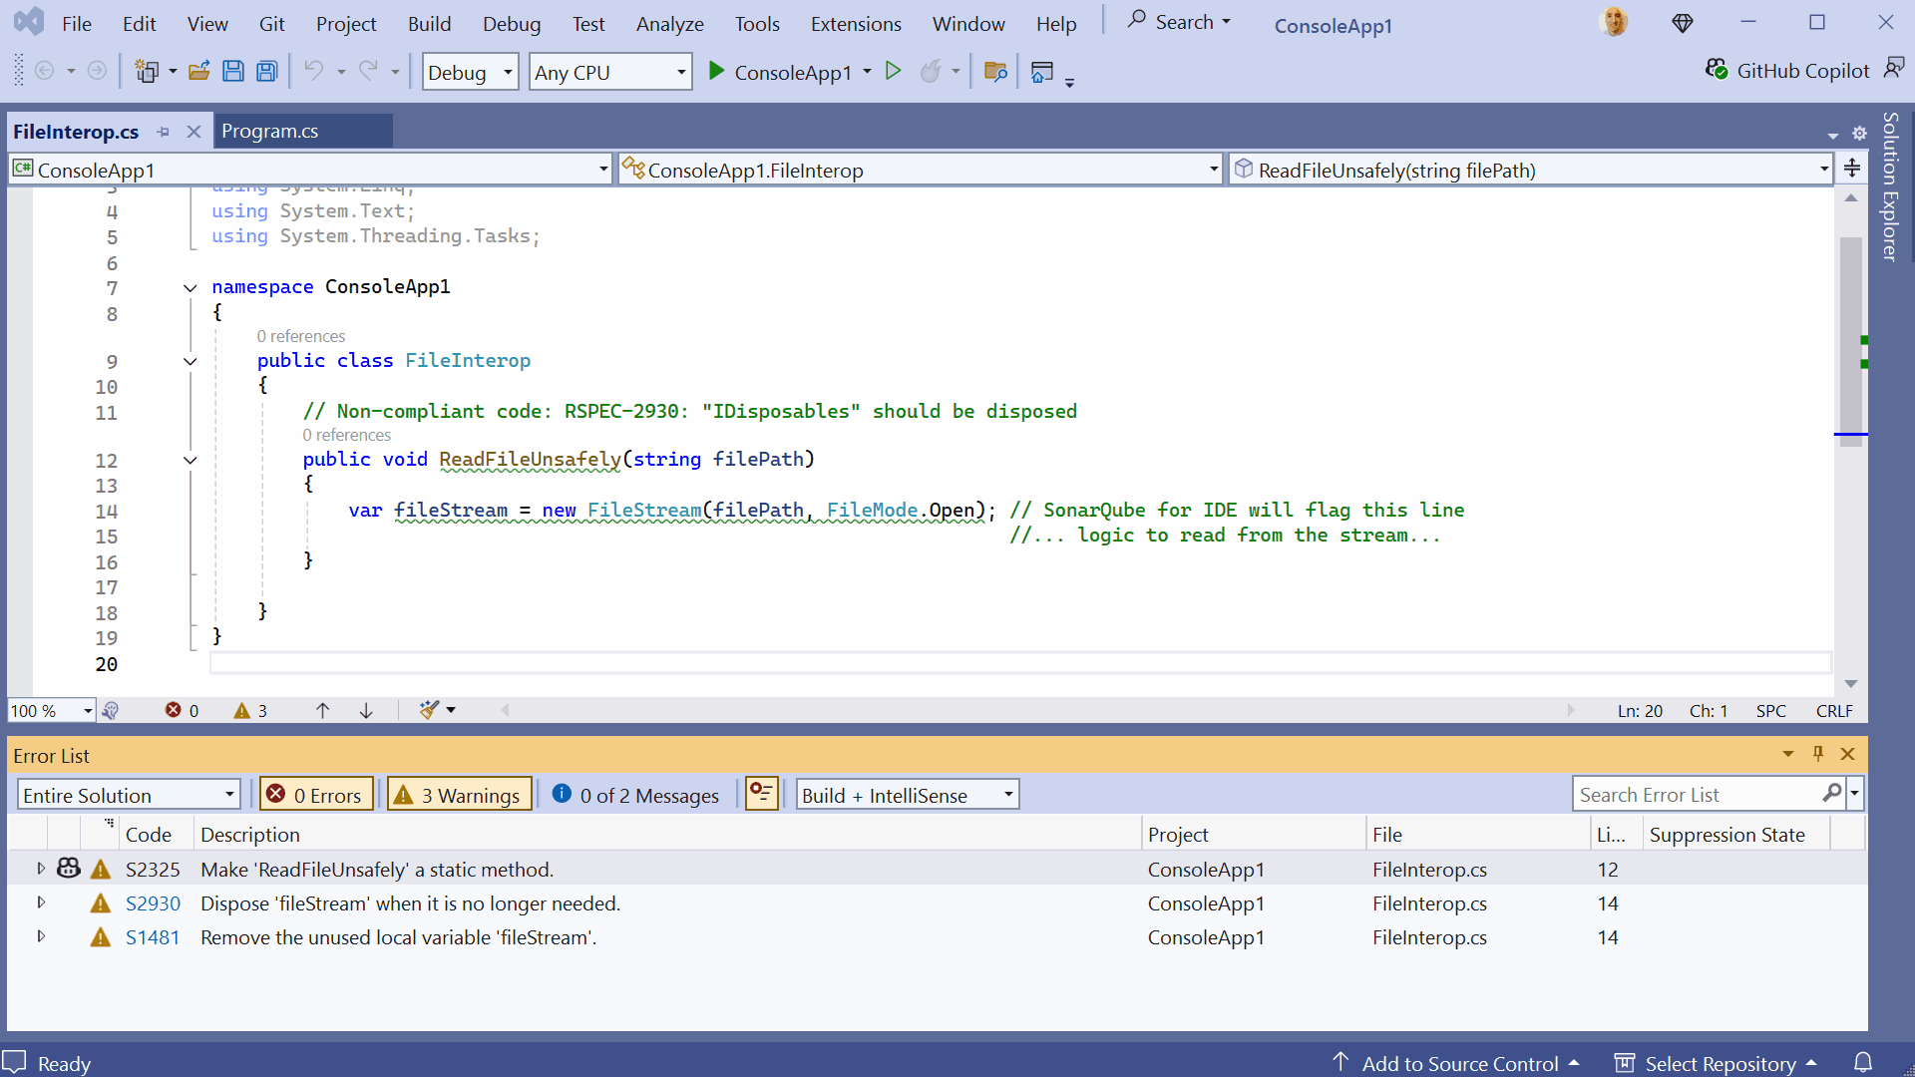This screenshot has height=1077, width=1915.
Task: Expand the S2325 warning row
Action: coord(41,869)
